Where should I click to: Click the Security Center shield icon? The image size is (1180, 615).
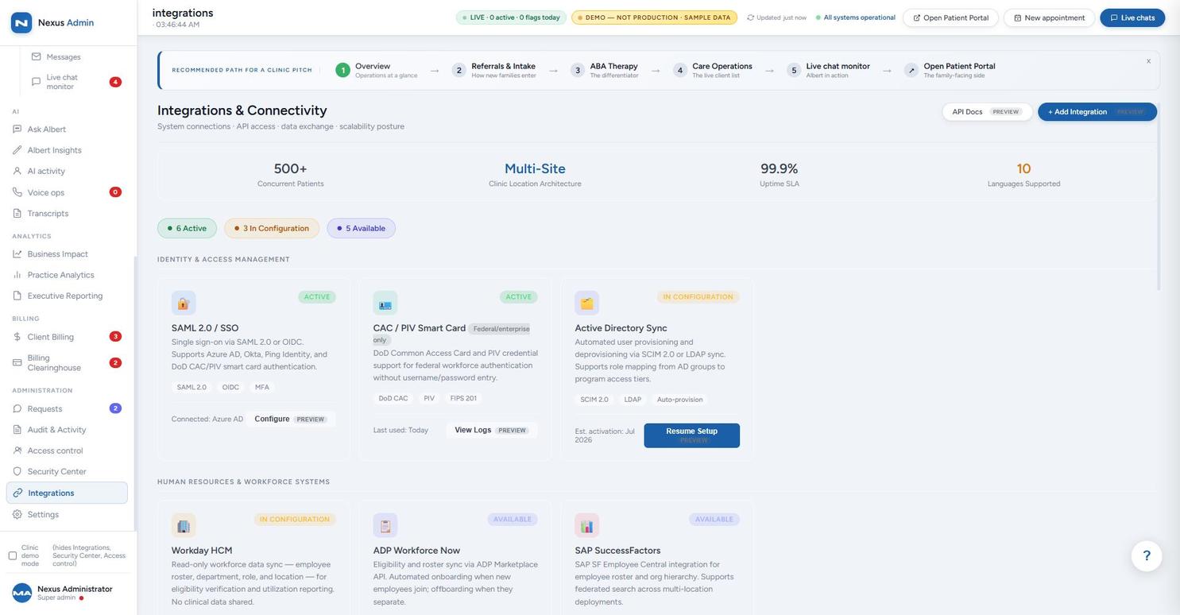17,471
